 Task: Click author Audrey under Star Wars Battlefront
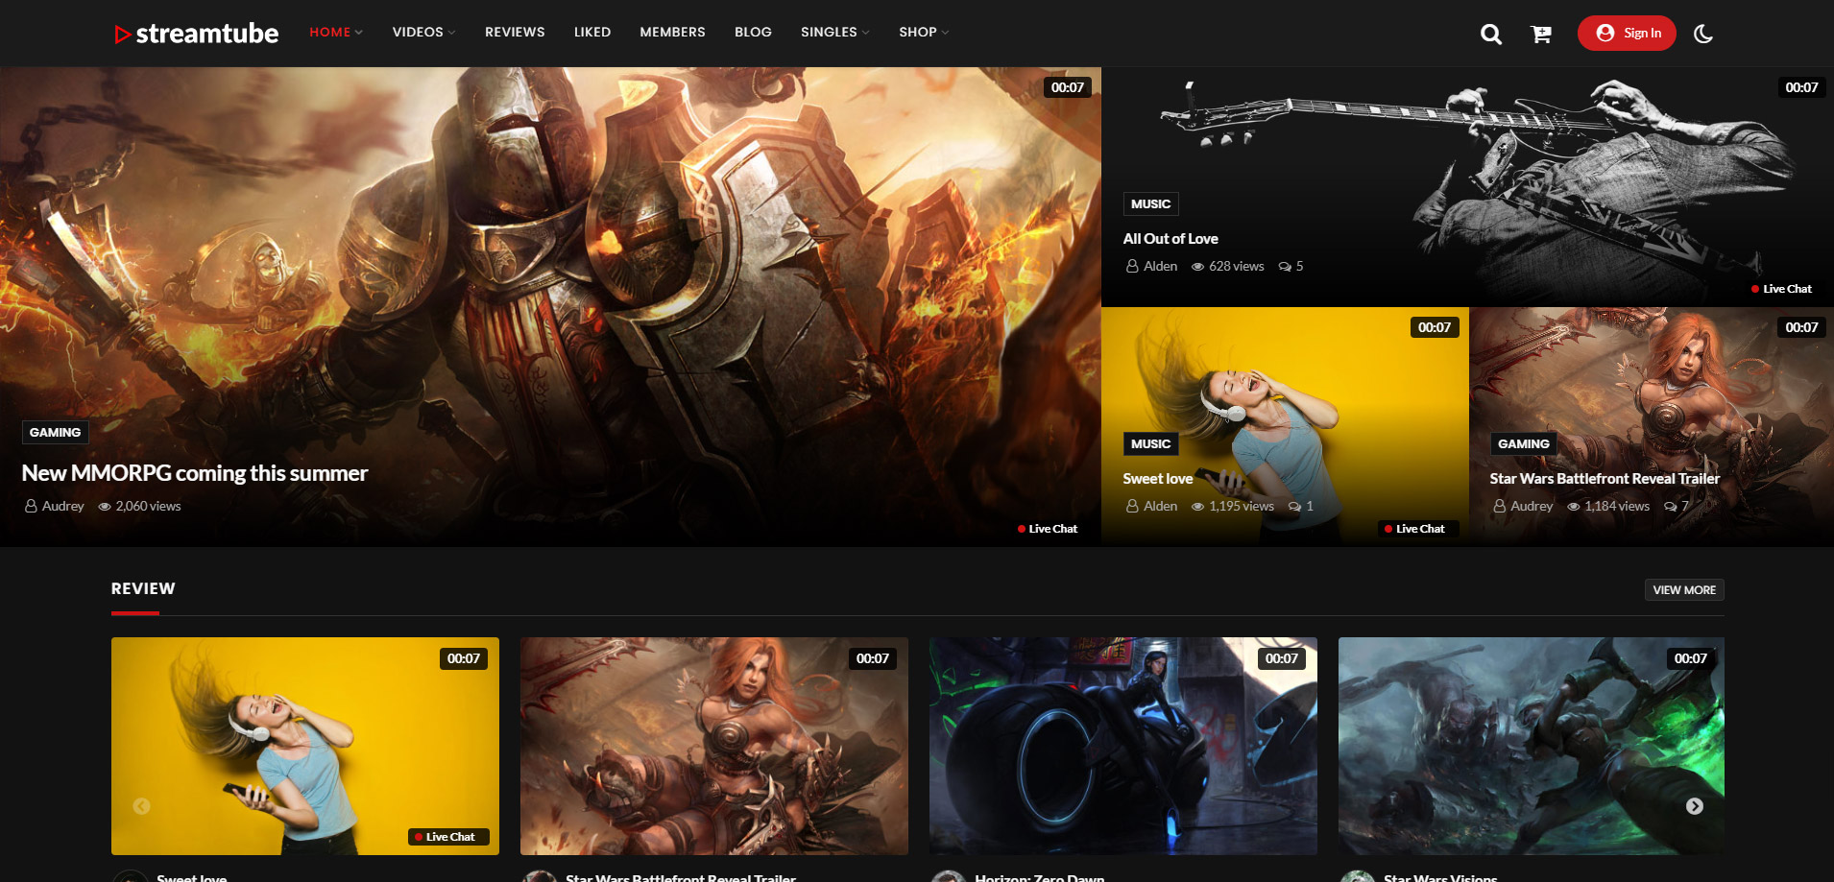pyautogui.click(x=1532, y=506)
